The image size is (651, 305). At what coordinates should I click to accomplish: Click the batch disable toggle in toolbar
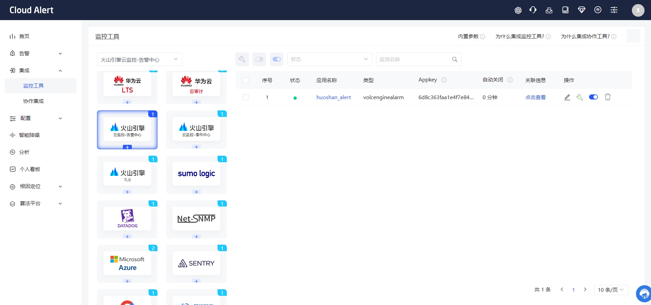(259, 59)
